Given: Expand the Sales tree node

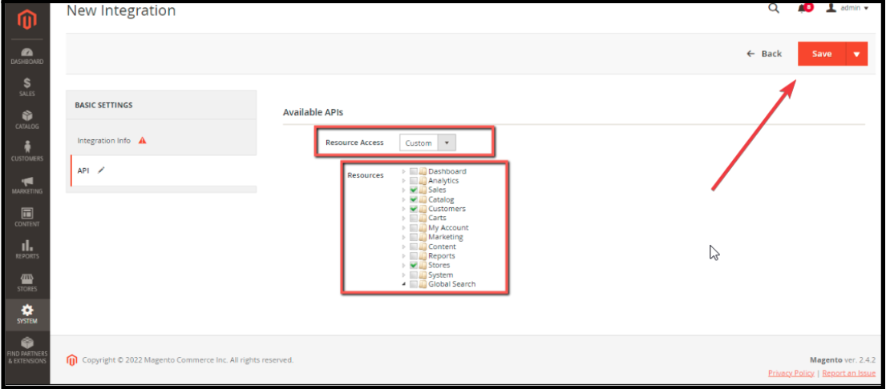Looking at the screenshot, I should pyautogui.click(x=403, y=190).
